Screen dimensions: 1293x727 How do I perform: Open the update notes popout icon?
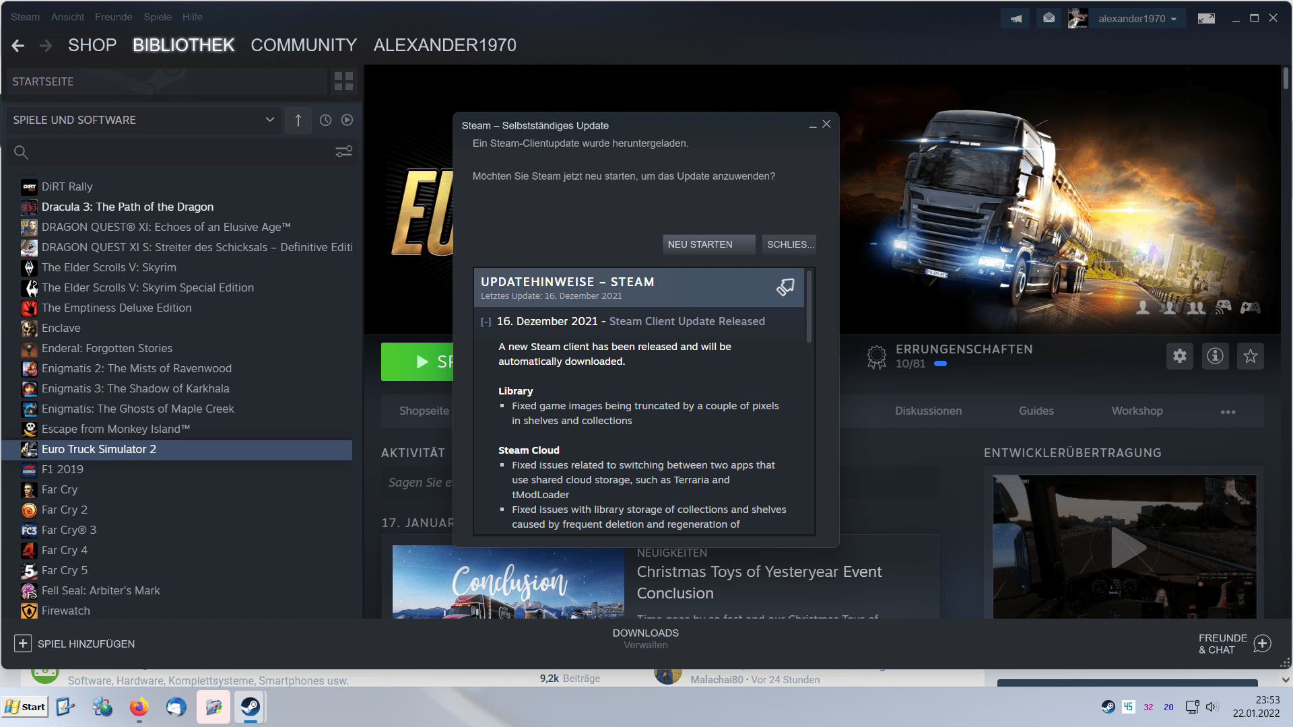[785, 287]
